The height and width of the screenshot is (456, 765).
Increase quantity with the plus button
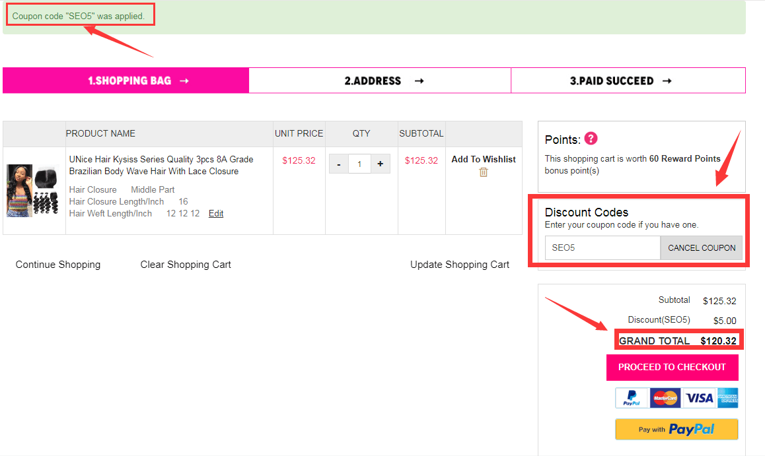[x=381, y=164]
